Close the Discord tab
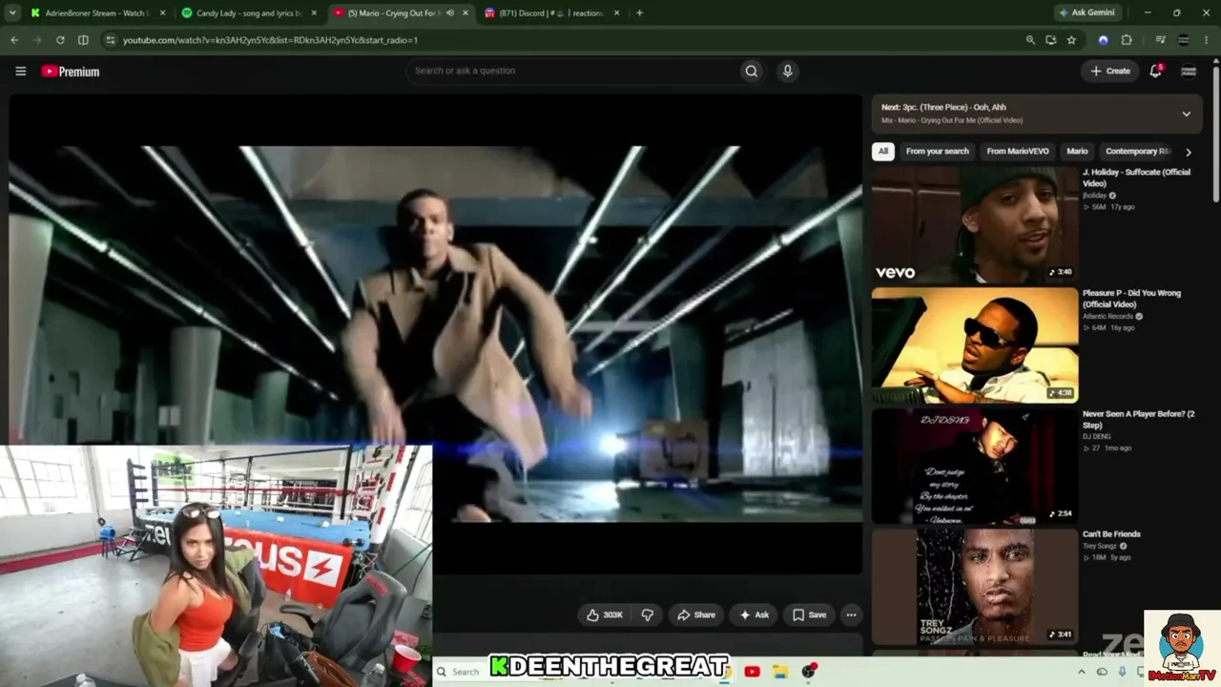 (616, 13)
